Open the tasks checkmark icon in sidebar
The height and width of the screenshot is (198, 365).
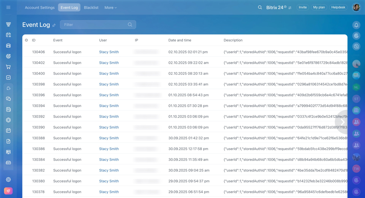pyautogui.click(x=8, y=77)
